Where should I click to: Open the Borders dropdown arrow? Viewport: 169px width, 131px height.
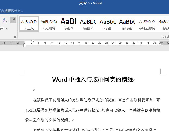[7, 28]
